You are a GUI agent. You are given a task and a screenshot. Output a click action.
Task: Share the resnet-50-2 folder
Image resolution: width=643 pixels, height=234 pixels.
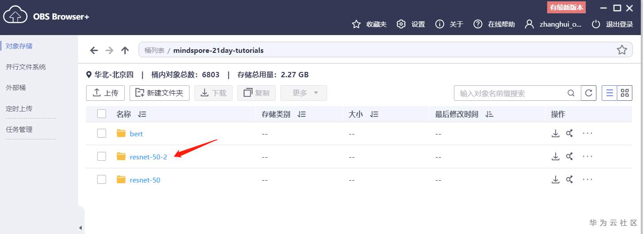570,156
